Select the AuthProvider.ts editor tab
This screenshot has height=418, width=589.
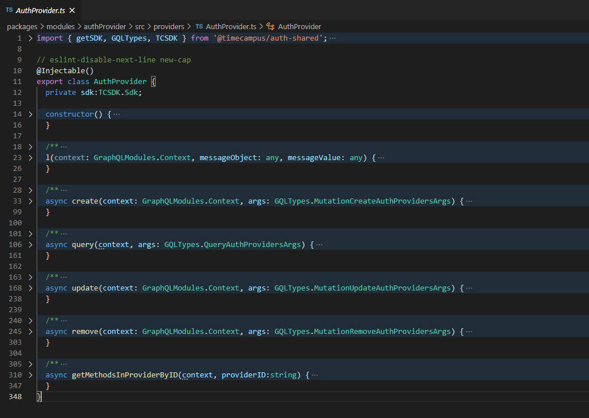pyautogui.click(x=40, y=10)
